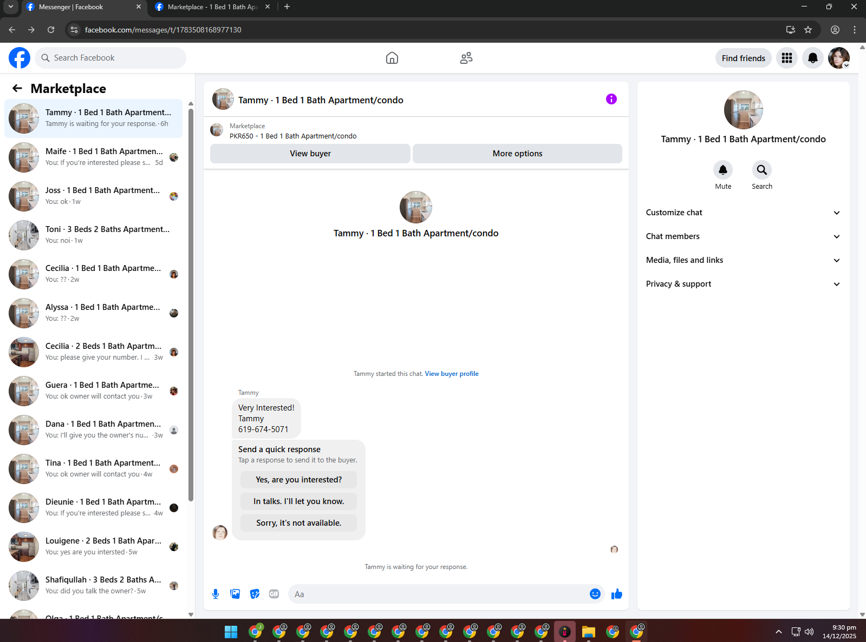Open Maife 1 Bed 1 Bath conversation
The width and height of the screenshot is (866, 642).
[x=93, y=157]
